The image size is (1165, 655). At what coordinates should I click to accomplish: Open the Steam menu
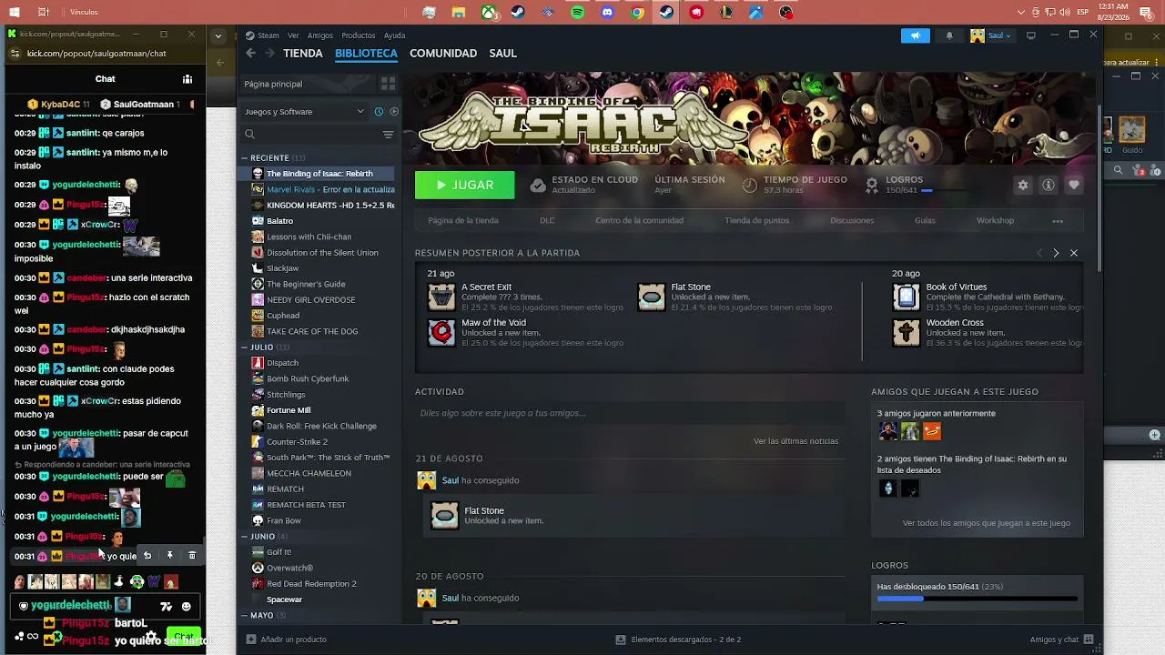coord(268,35)
